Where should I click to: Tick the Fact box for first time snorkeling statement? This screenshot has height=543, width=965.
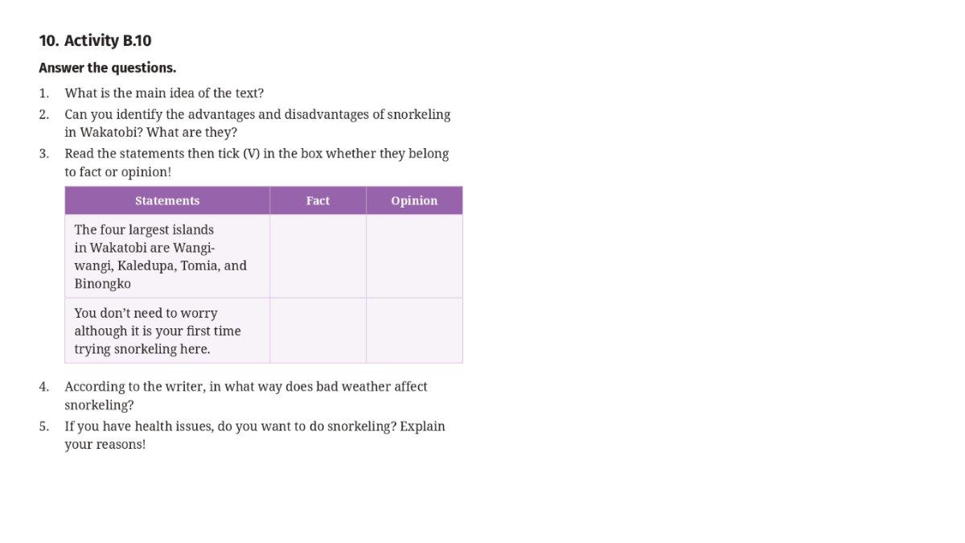click(318, 331)
